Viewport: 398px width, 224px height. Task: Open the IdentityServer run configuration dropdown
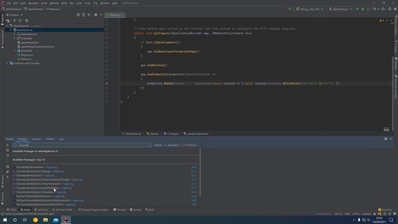[x=340, y=9]
